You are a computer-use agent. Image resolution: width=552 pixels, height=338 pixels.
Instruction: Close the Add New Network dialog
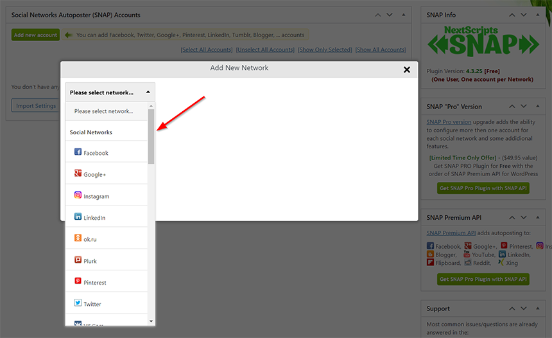tap(406, 69)
